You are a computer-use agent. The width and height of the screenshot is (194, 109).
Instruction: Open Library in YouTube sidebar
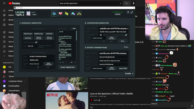(8, 32)
